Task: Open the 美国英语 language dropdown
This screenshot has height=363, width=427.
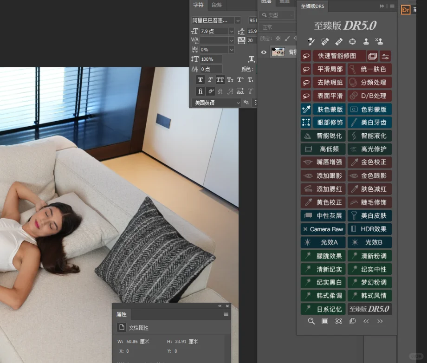Action: click(x=216, y=103)
